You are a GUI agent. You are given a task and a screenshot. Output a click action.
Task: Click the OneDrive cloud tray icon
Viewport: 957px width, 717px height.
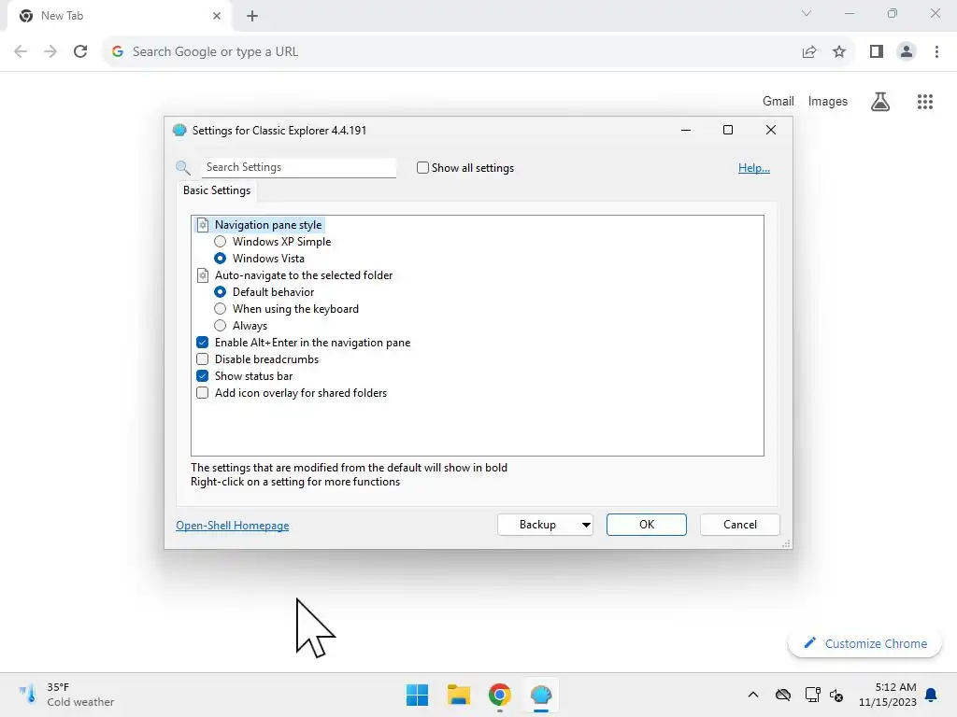(783, 695)
